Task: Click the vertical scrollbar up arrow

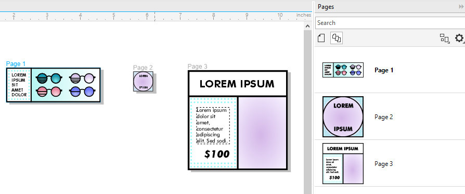Action: [x=307, y=27]
